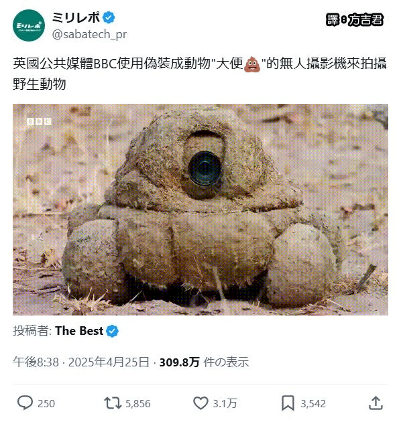Open the ミリレポ green profile avatar

pyautogui.click(x=29, y=25)
